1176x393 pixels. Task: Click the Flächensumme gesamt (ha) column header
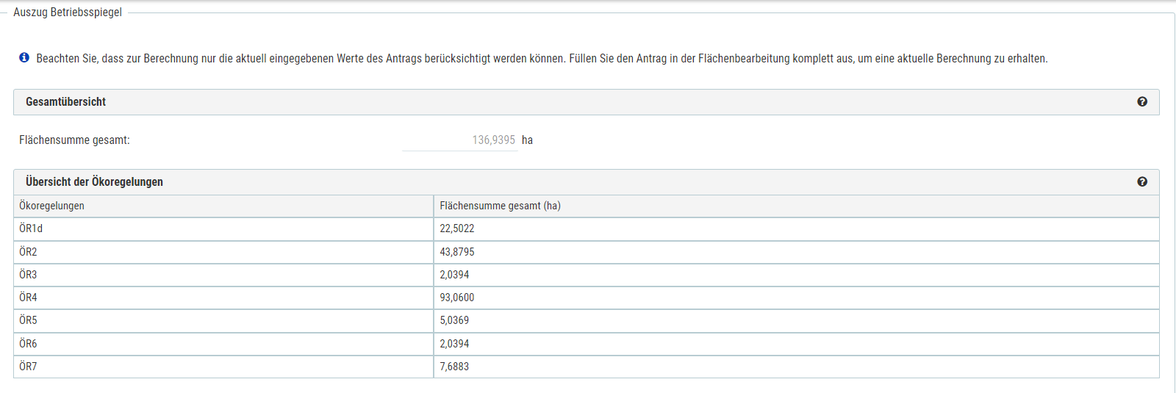(x=500, y=206)
